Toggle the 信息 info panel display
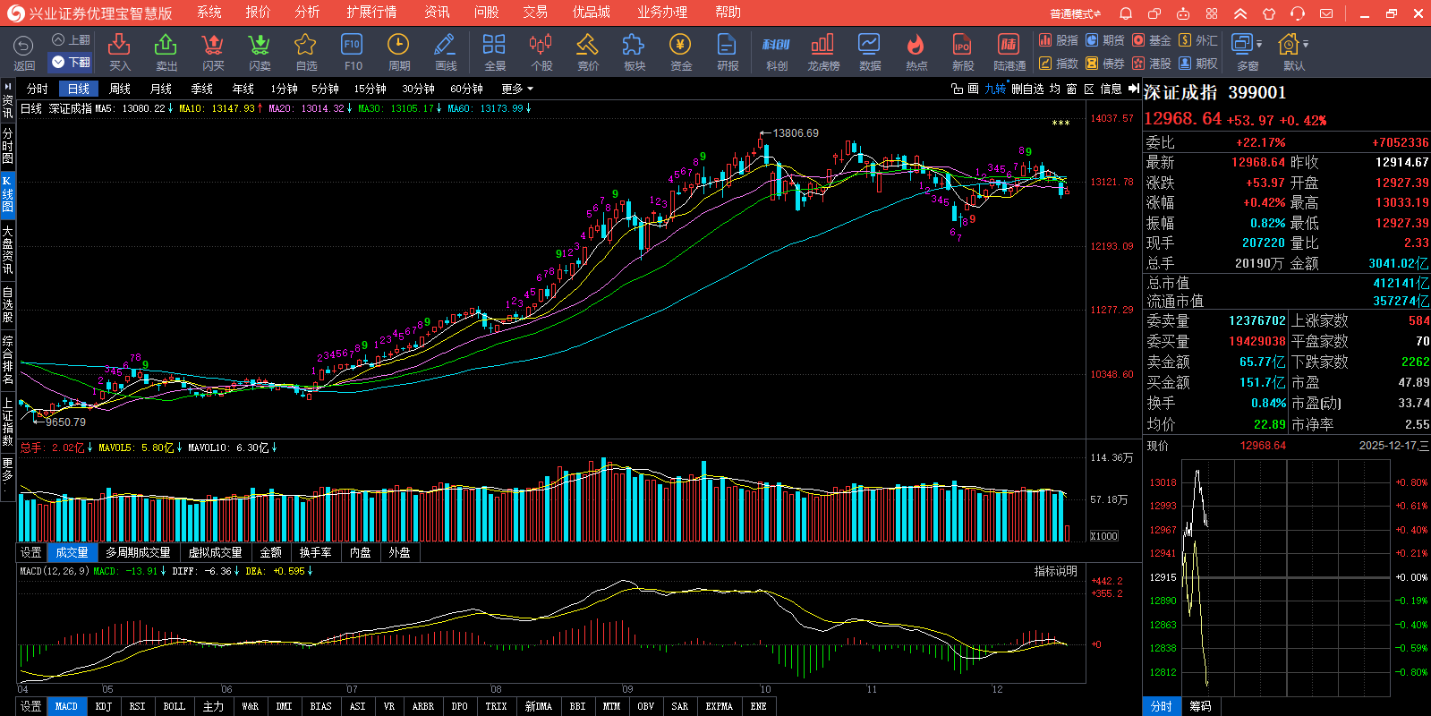The image size is (1431, 716). click(1111, 89)
